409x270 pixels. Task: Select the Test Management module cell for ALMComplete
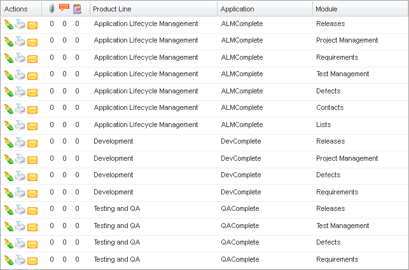(342, 74)
